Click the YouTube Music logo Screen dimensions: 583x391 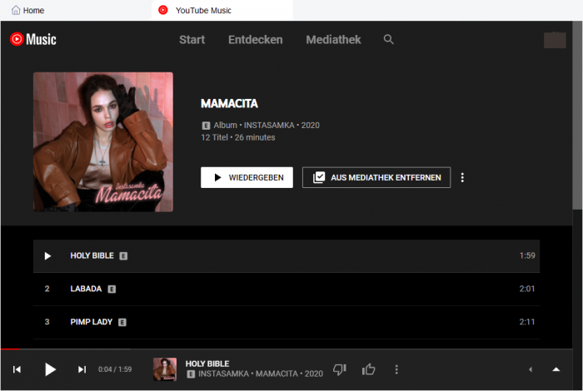pos(33,39)
